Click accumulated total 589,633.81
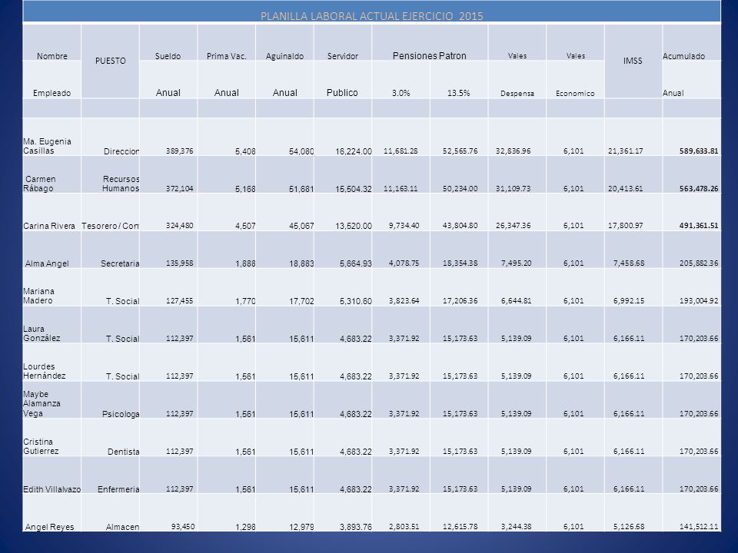 coord(699,151)
